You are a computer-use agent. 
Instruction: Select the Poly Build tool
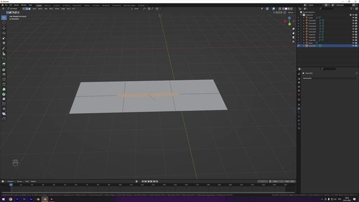pyautogui.click(x=4, y=89)
